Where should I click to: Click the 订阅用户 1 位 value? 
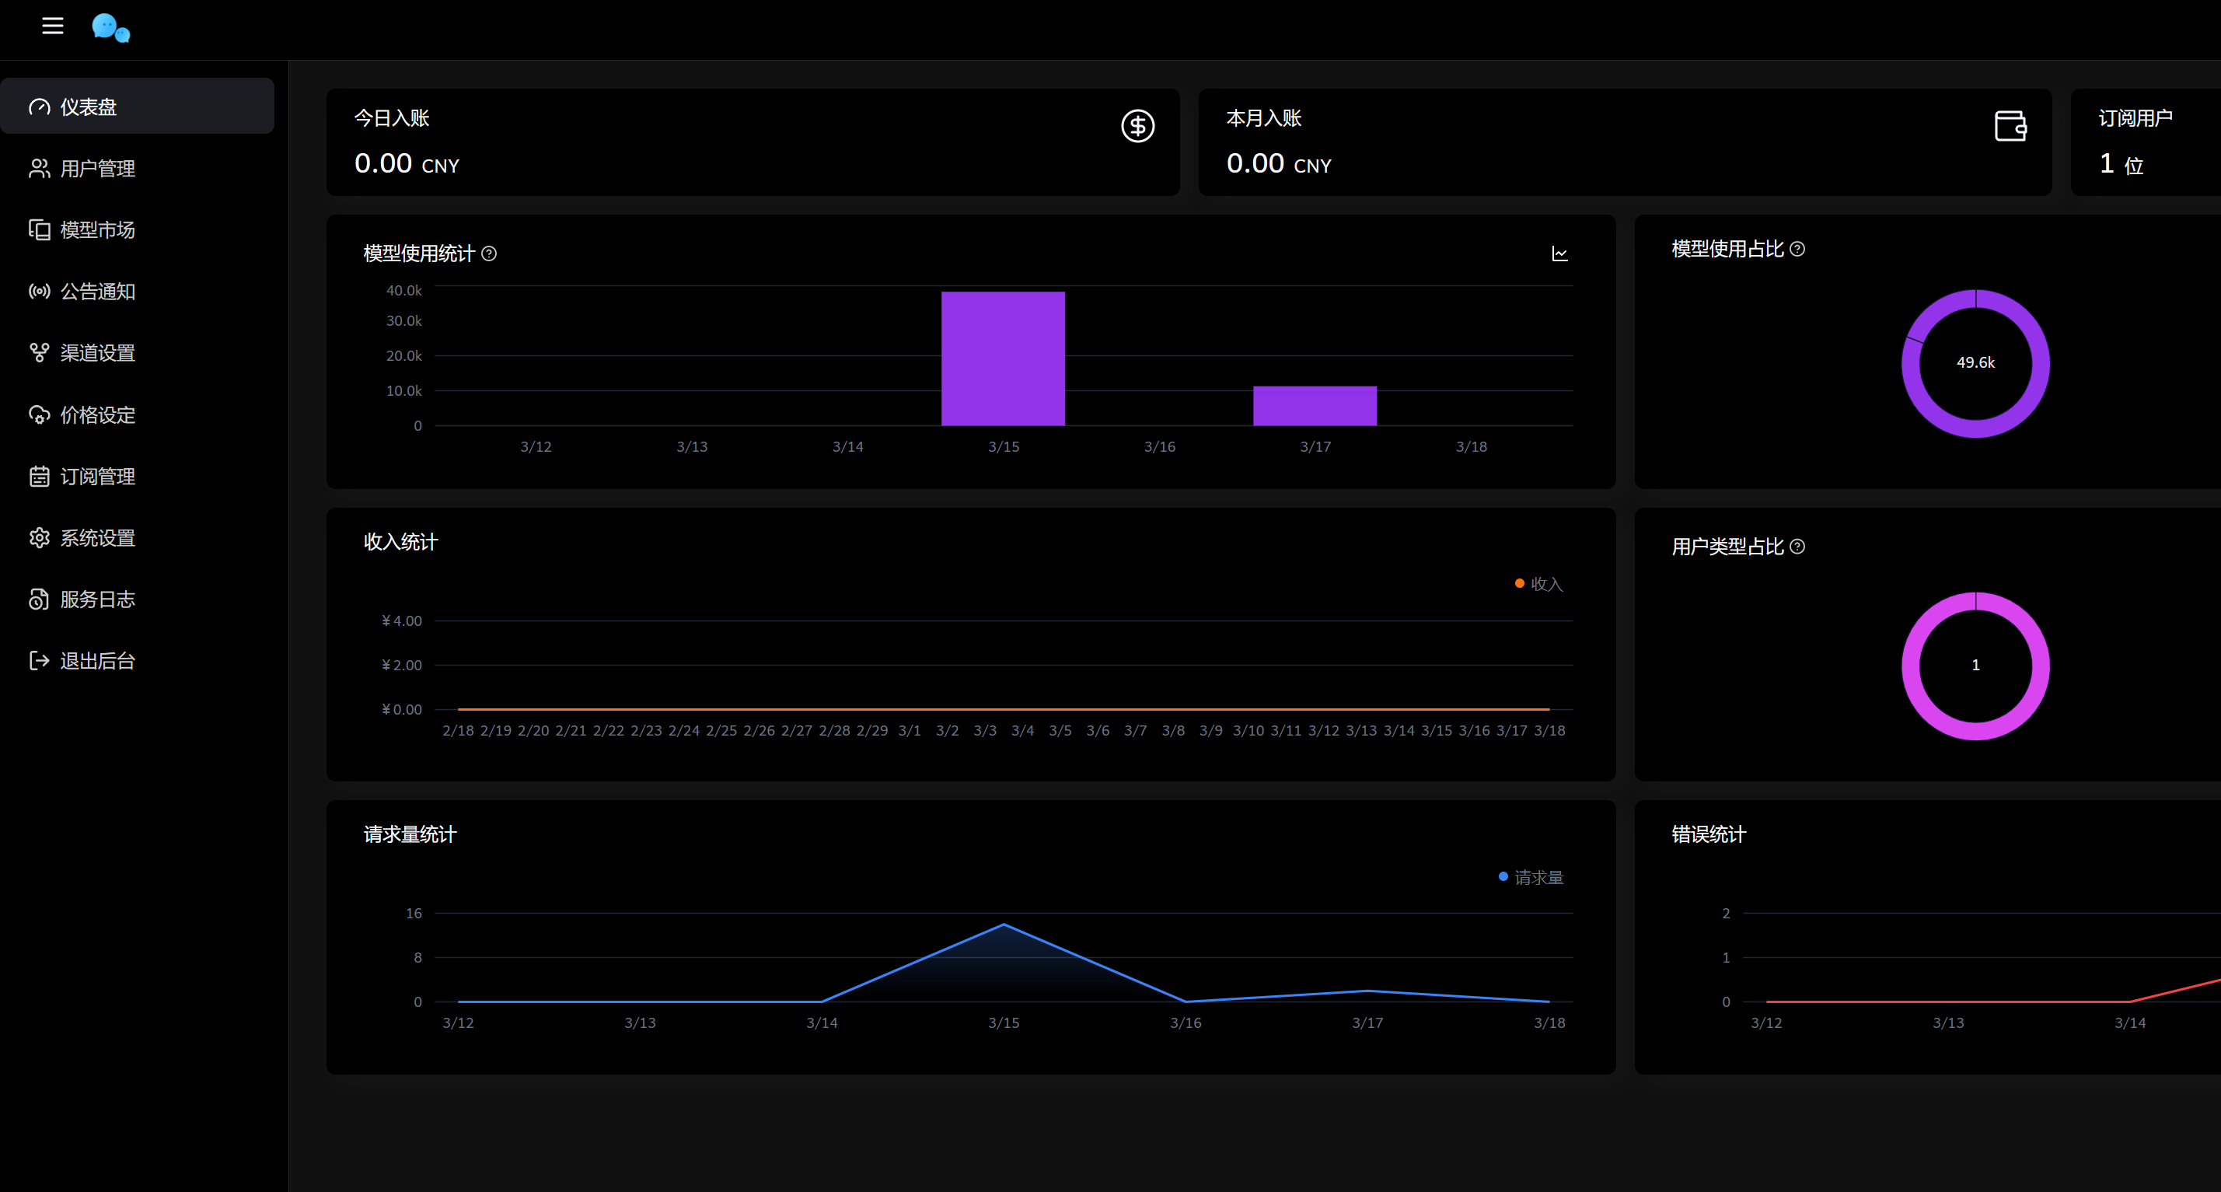tap(2121, 164)
